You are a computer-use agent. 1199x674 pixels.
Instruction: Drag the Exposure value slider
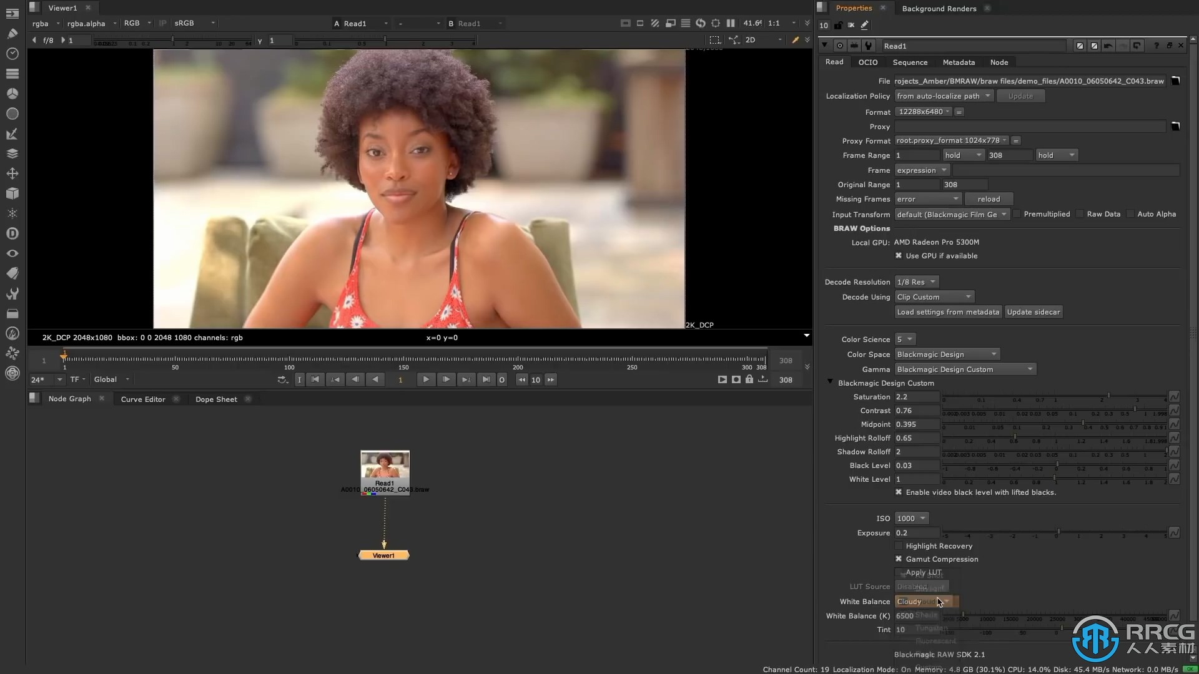1057,532
